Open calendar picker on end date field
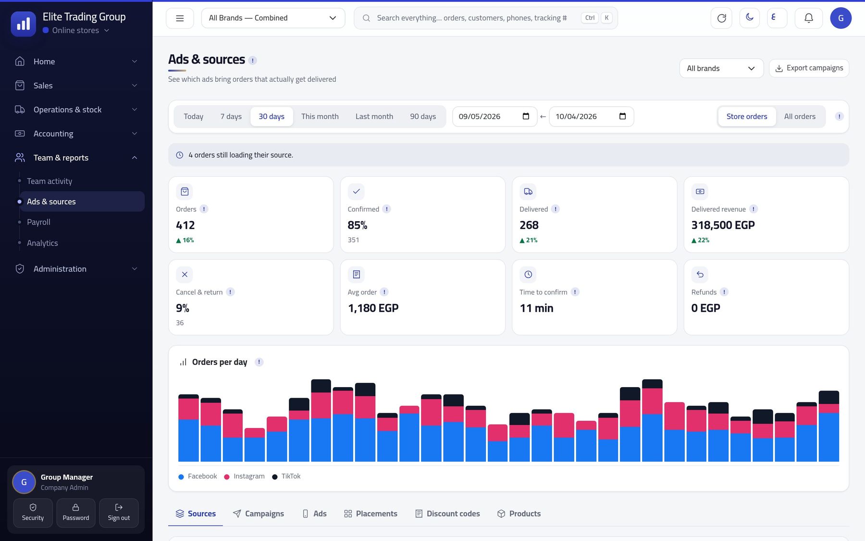The image size is (865, 541). click(622, 116)
